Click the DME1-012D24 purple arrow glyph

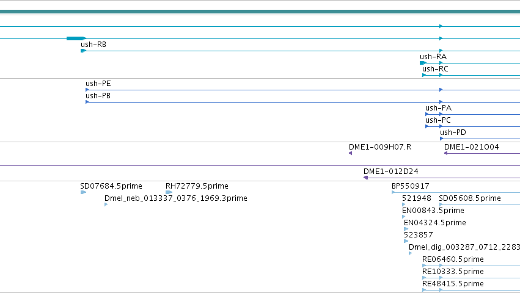[366, 178]
